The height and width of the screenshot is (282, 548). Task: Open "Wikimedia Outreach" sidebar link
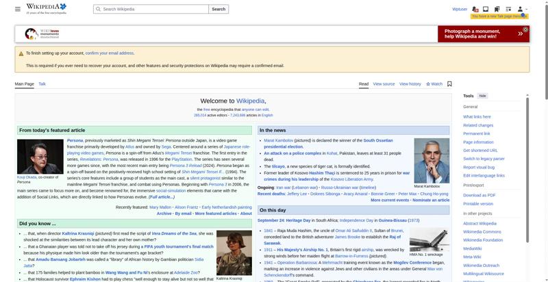482,266
